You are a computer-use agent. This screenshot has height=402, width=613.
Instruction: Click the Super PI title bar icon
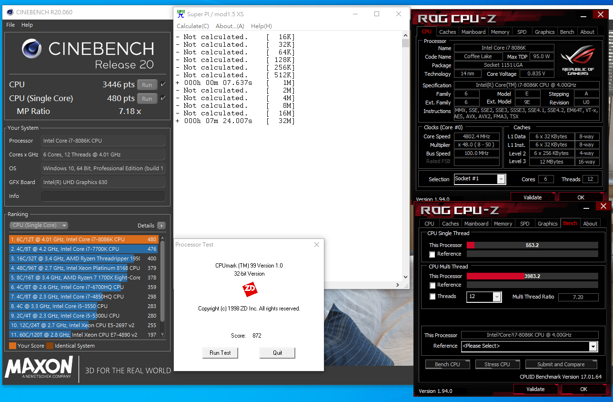click(x=181, y=14)
